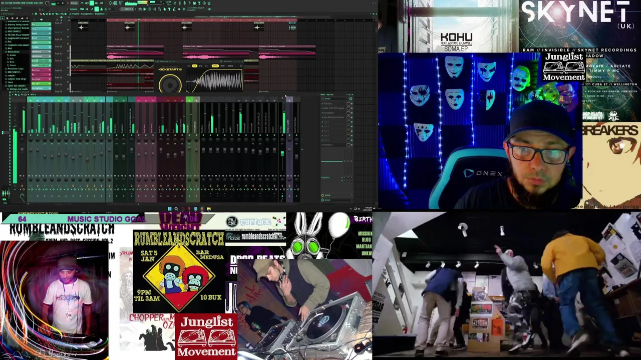Toggle pattern/song mode switch beside Play
This screenshot has height=360, width=641.
coord(53,3)
